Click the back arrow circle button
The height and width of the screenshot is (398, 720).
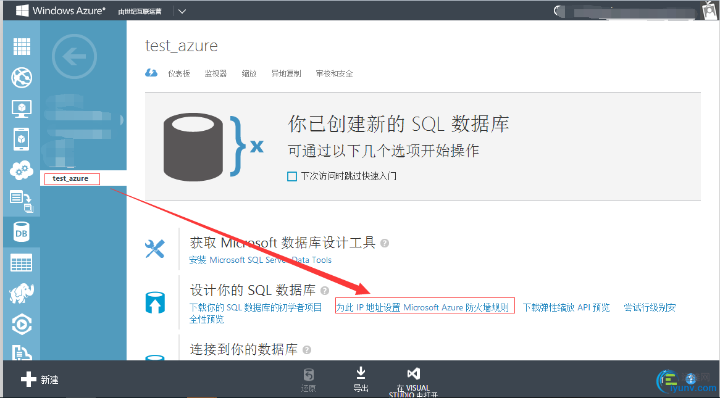coord(74,57)
